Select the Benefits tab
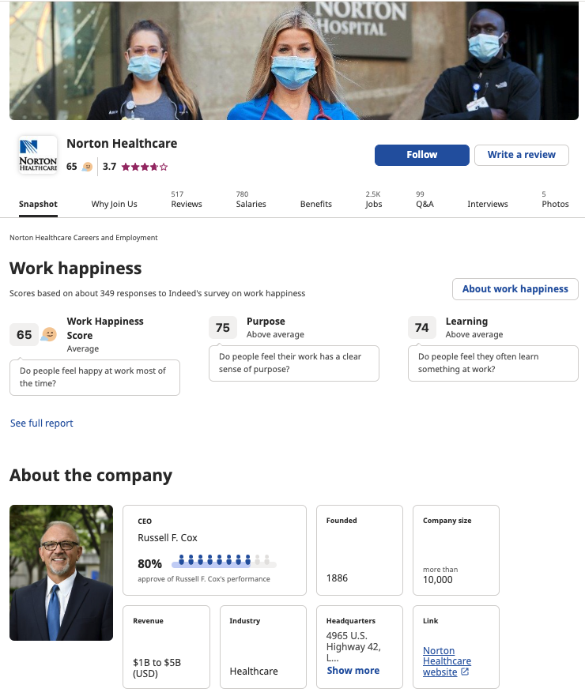Screen dimensions: 585x700 coord(315,204)
